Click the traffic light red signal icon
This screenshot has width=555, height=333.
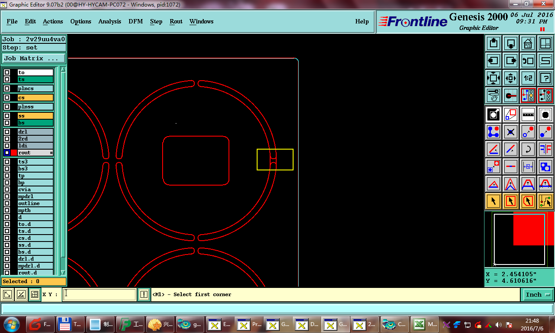(x=545, y=95)
